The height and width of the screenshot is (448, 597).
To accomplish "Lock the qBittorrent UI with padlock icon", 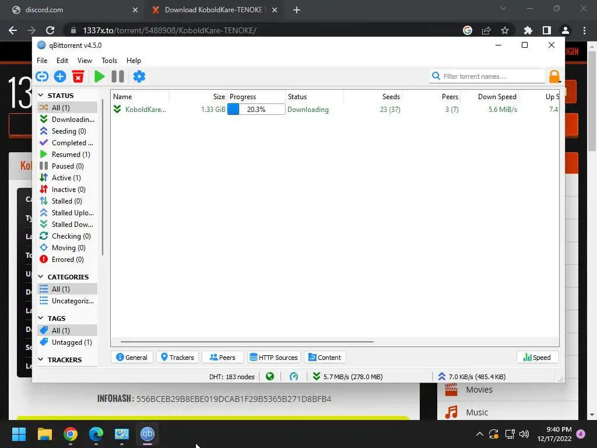I will (x=554, y=76).
